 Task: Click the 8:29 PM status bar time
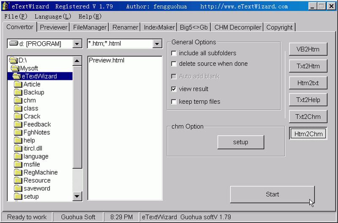coord(121,217)
